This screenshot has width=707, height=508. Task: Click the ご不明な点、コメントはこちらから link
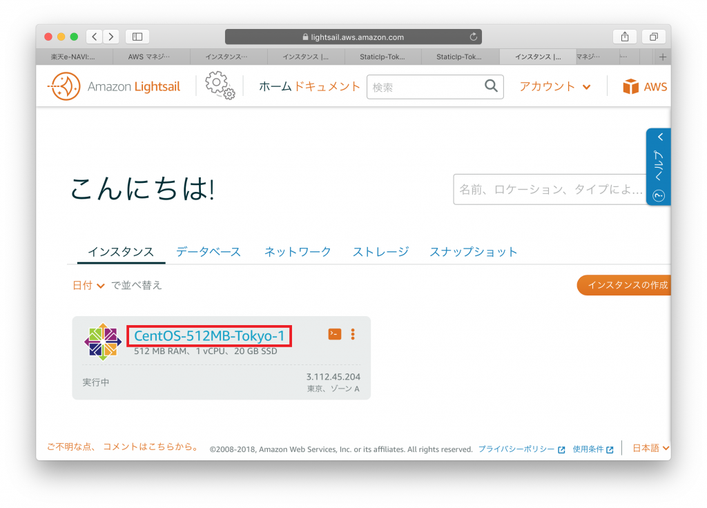tap(123, 447)
